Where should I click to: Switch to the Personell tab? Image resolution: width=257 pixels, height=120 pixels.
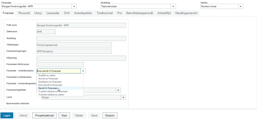[24, 13]
